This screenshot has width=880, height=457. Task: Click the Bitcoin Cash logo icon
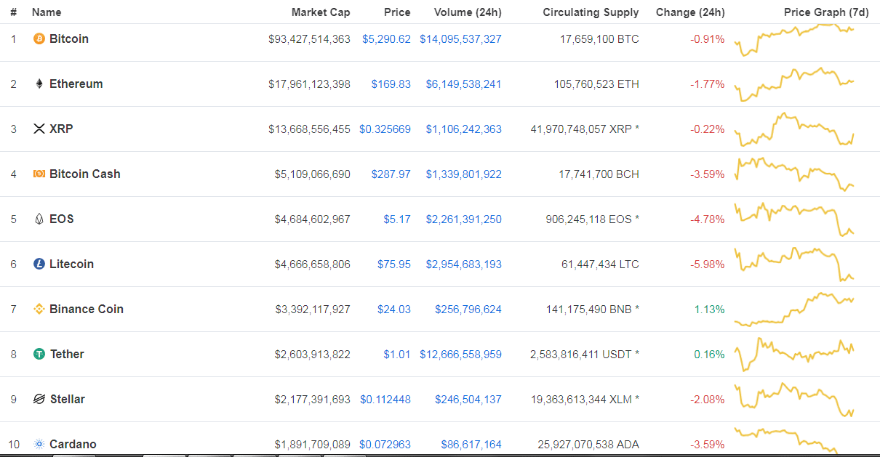click(x=39, y=174)
